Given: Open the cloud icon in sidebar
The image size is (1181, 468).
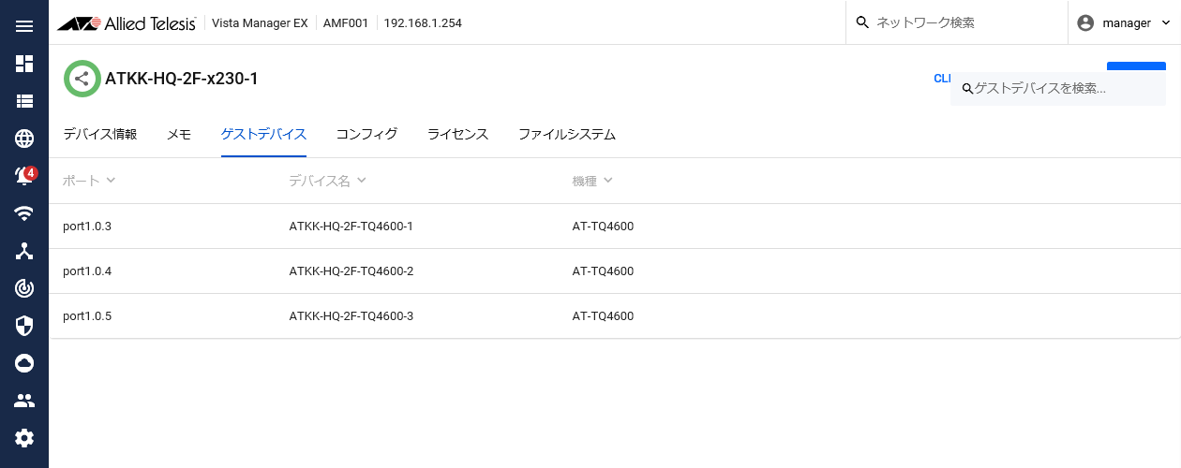Looking at the screenshot, I should pyautogui.click(x=24, y=363).
